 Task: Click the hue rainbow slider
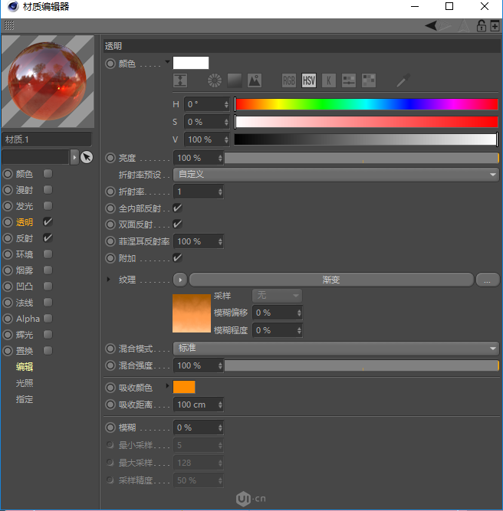(x=366, y=104)
